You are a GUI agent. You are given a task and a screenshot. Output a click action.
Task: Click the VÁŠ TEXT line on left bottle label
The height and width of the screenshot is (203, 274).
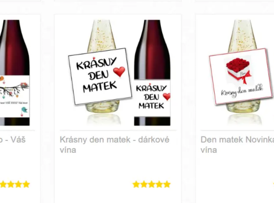[14, 103]
